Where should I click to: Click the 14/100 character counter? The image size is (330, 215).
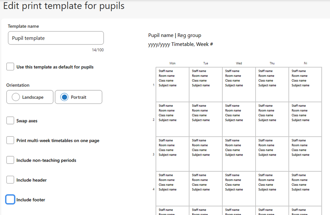point(98,50)
